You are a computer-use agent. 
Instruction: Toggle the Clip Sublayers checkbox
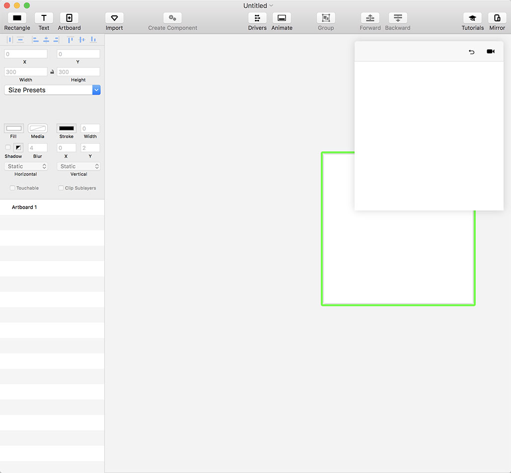(61, 188)
